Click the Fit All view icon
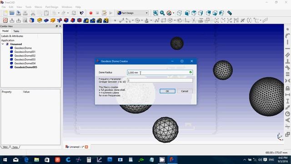The width and height of the screenshot is (291, 164). pyautogui.click(x=156, y=13)
